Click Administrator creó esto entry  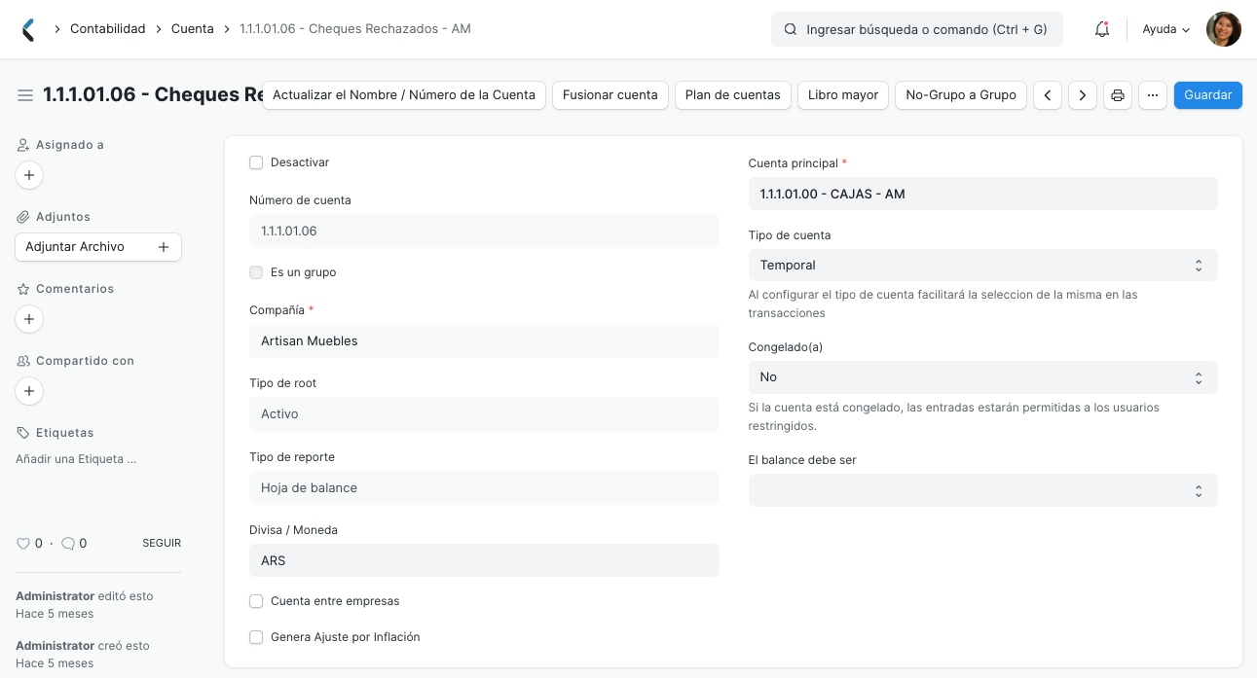pyautogui.click(x=83, y=655)
